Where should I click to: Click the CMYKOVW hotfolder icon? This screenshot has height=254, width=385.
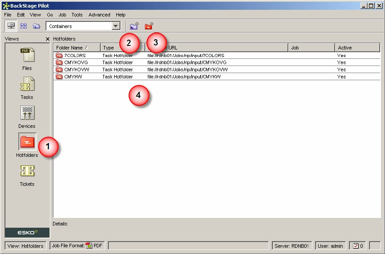pyautogui.click(x=59, y=70)
